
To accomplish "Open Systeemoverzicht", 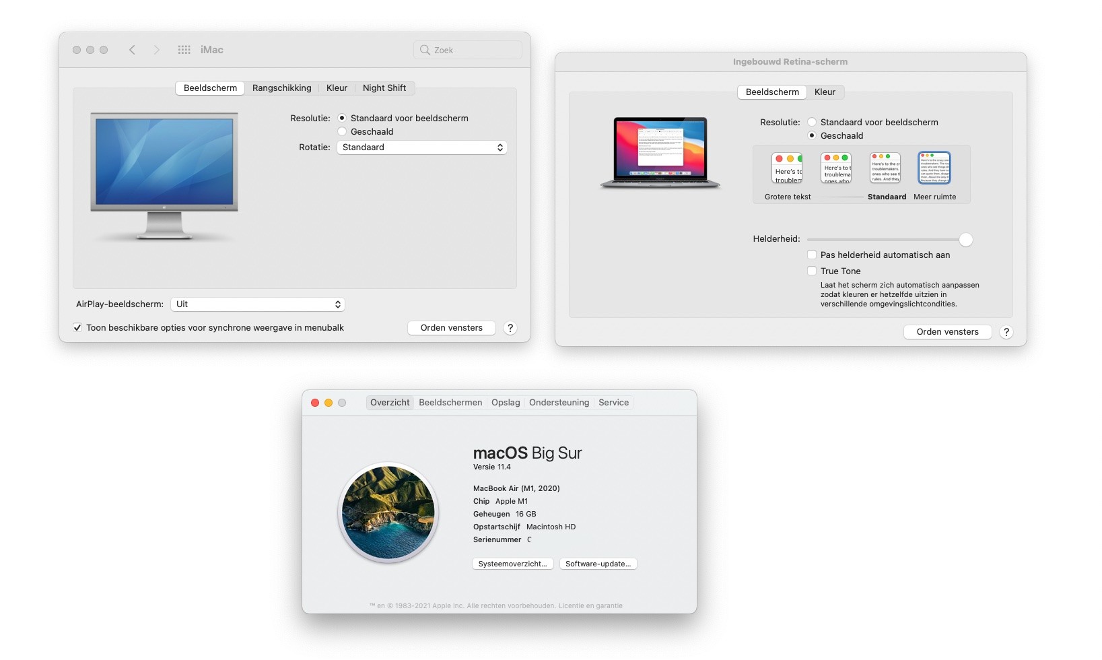I will click(513, 564).
